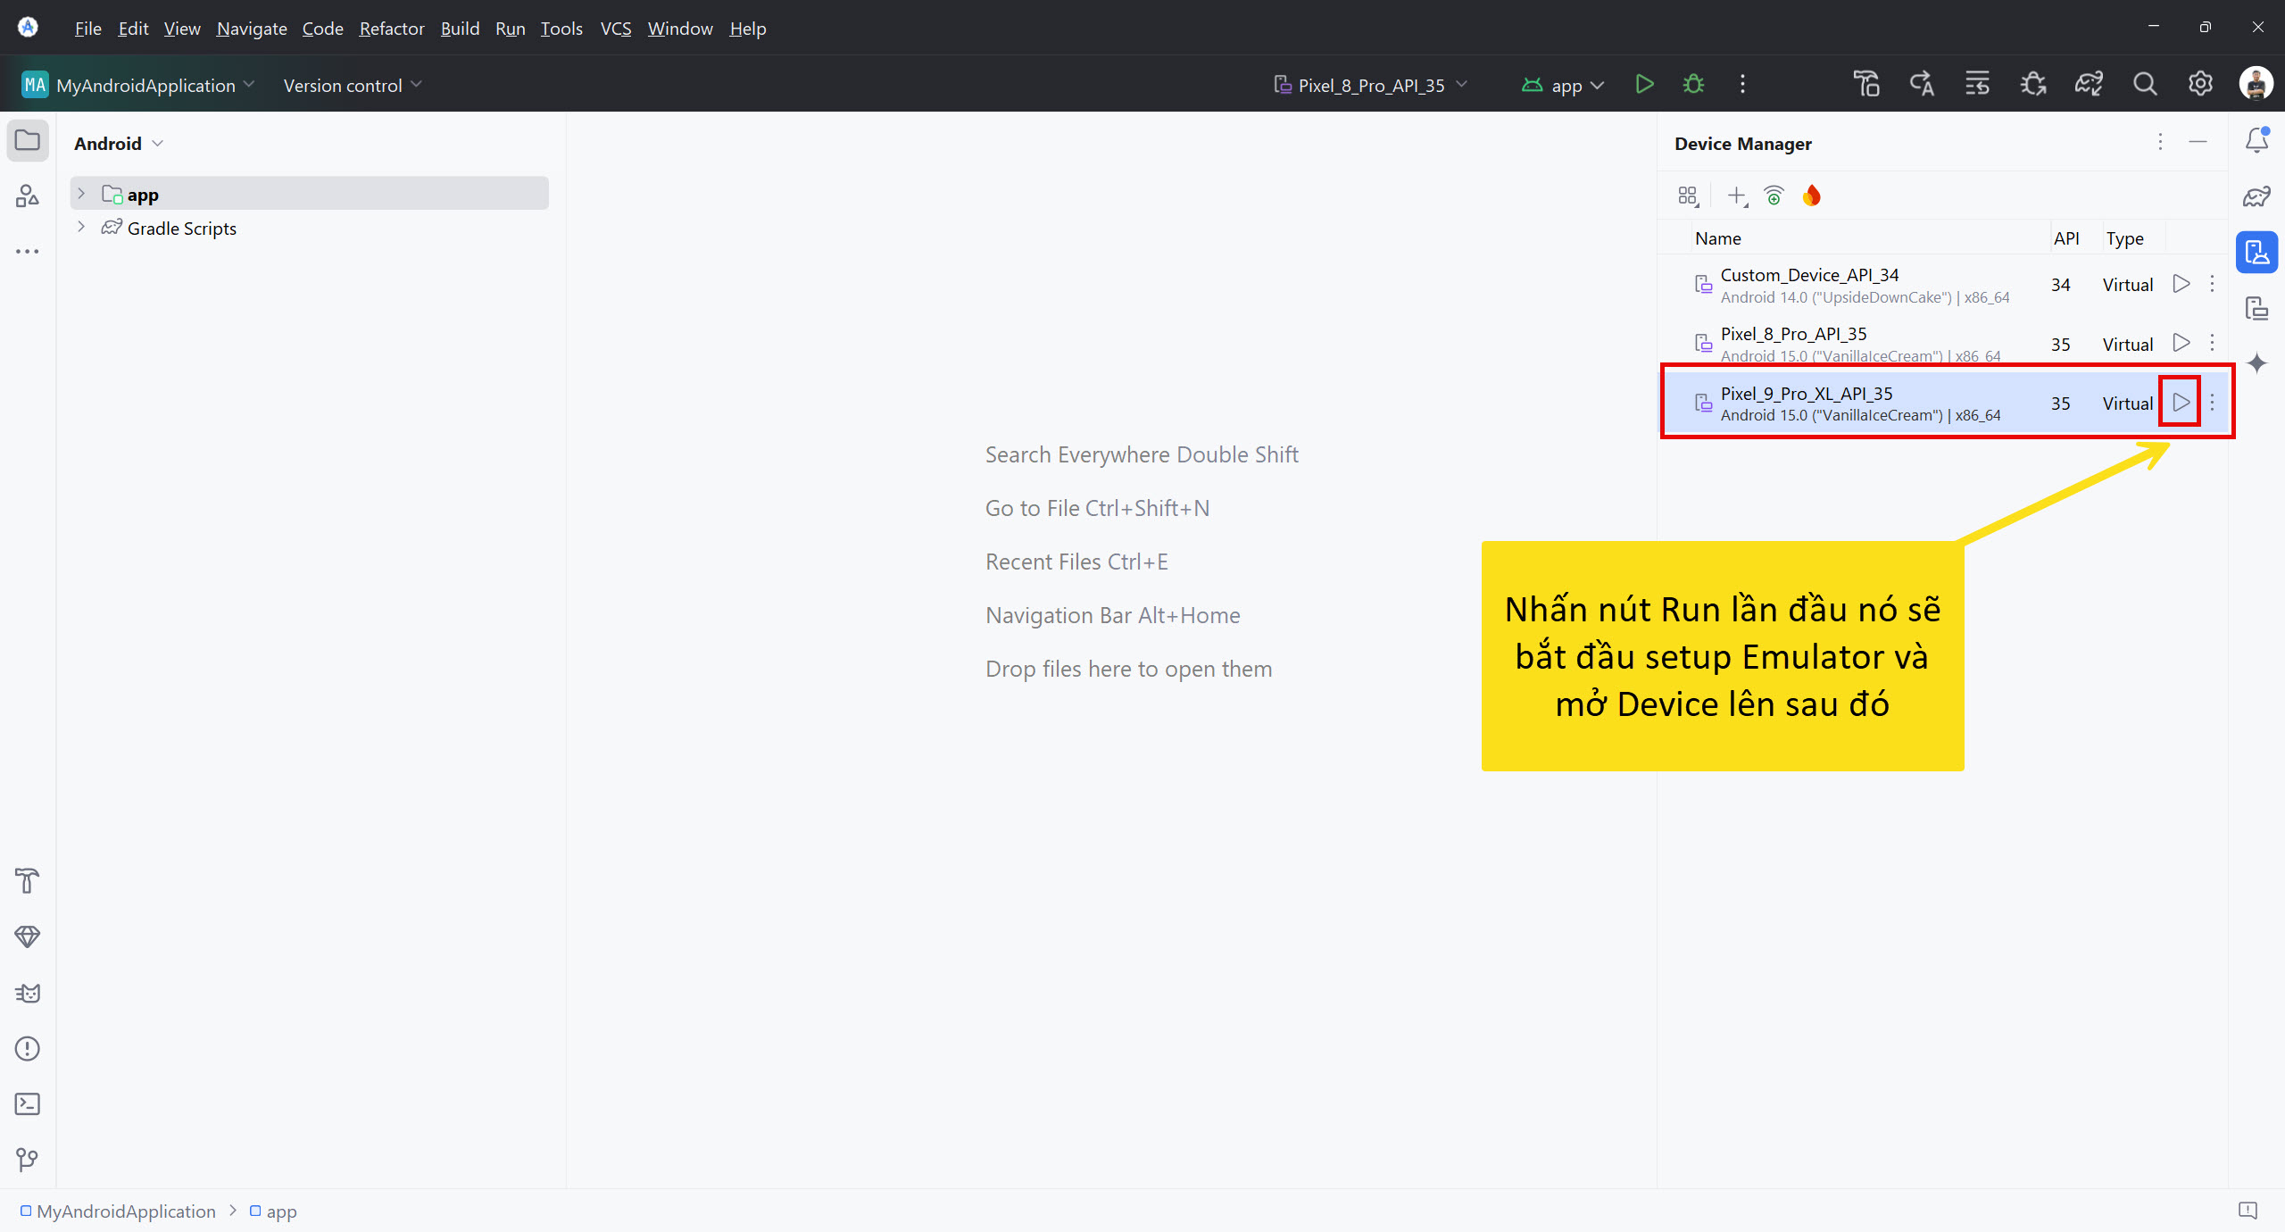Expand the app module tree node
Image resolution: width=2285 pixels, height=1232 pixels.
click(x=81, y=194)
